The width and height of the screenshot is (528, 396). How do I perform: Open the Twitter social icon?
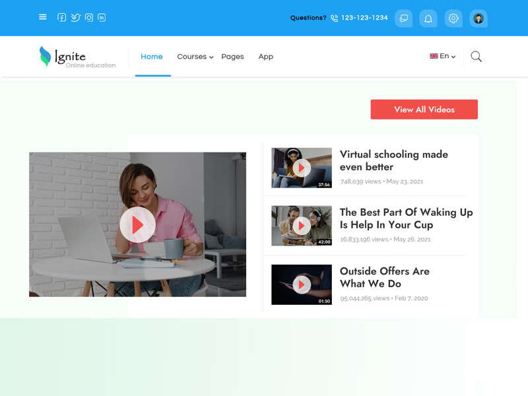click(x=75, y=18)
